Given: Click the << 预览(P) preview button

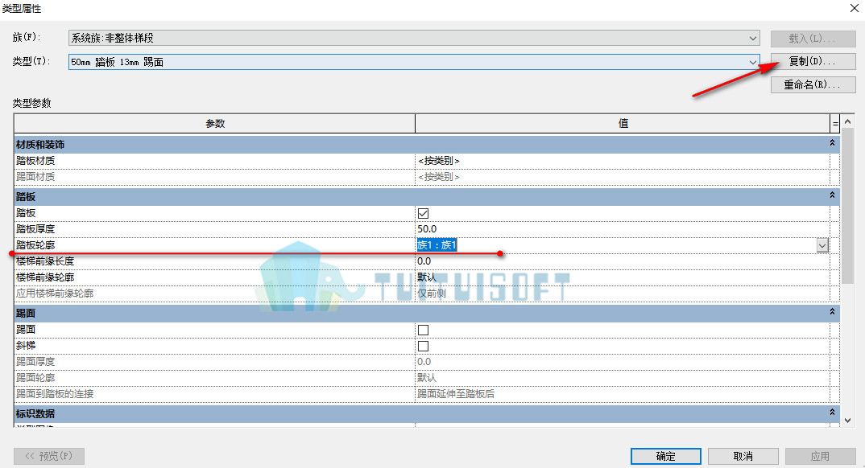Looking at the screenshot, I should point(49,456).
